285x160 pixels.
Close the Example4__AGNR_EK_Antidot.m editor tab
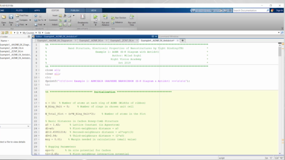[178, 40]
